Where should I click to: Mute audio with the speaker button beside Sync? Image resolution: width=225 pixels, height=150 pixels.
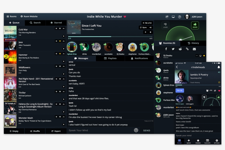pyautogui.click(x=151, y=28)
